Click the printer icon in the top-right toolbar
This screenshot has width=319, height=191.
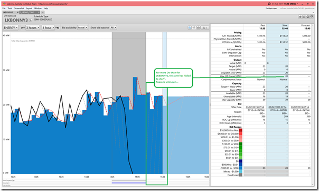click(x=307, y=17)
